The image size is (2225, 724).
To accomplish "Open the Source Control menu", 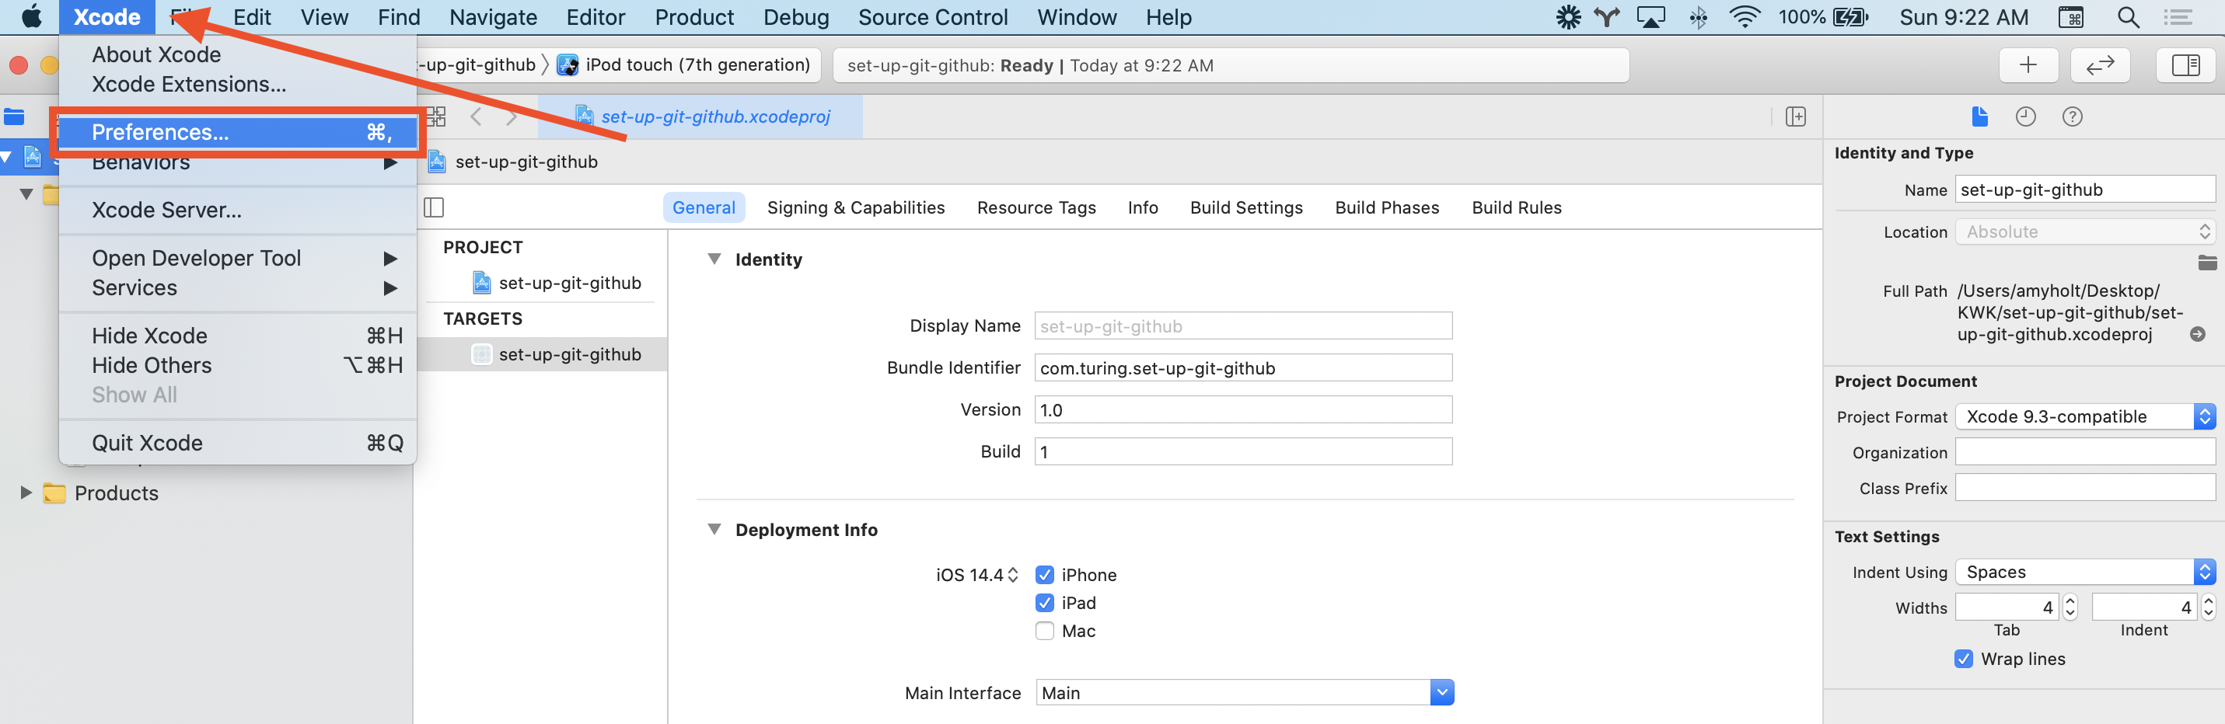I will 932,16.
